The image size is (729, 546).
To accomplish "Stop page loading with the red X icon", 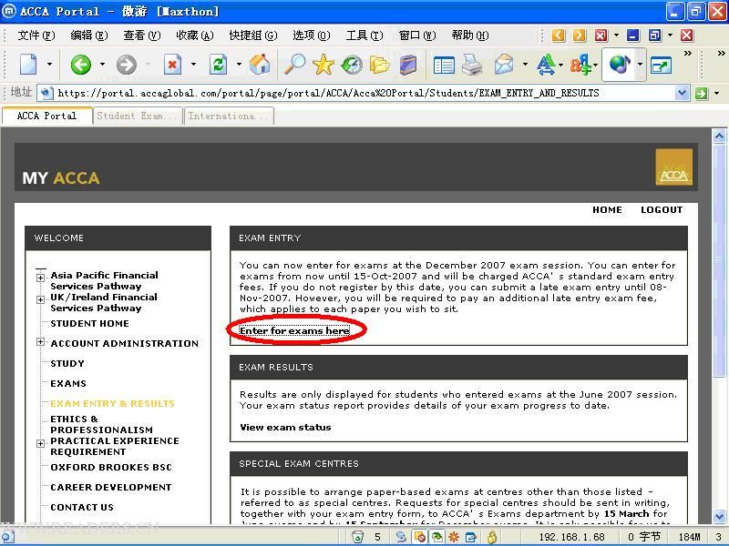I will (x=172, y=65).
